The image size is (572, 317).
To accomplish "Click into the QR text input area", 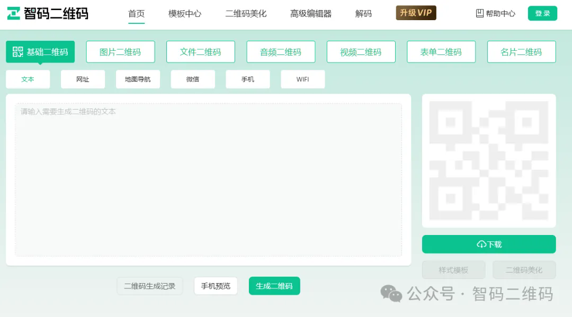I will point(208,180).
